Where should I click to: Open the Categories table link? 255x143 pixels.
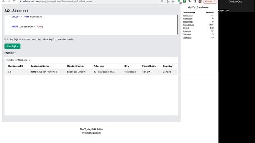pos(188,19)
